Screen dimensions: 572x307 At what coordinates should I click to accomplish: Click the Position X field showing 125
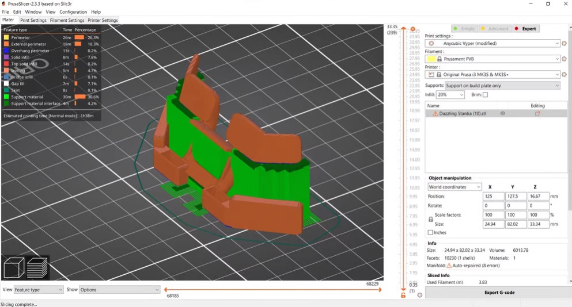pos(493,196)
